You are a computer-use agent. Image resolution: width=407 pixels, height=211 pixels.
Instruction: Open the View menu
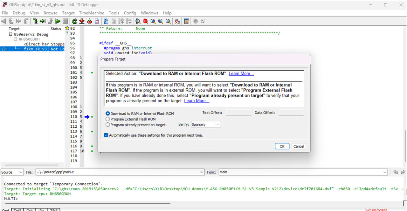point(34,13)
